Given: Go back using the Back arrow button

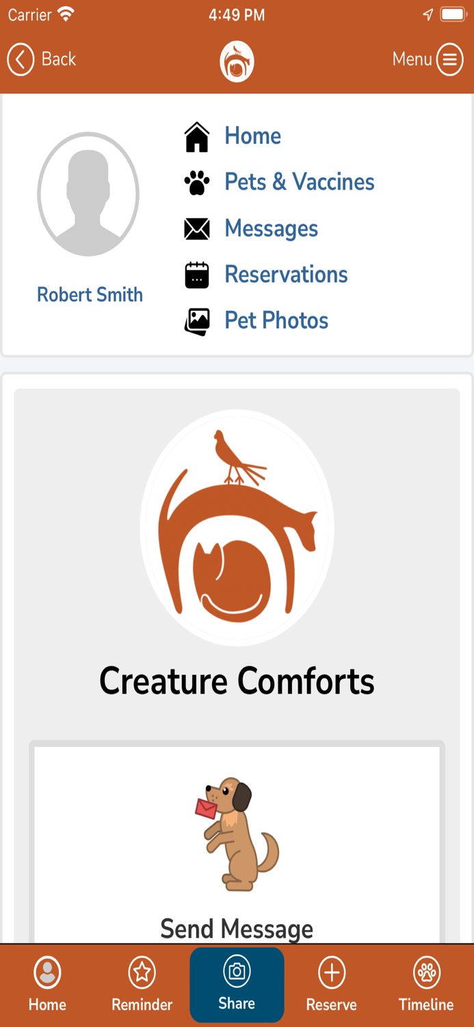Looking at the screenshot, I should tap(21, 60).
